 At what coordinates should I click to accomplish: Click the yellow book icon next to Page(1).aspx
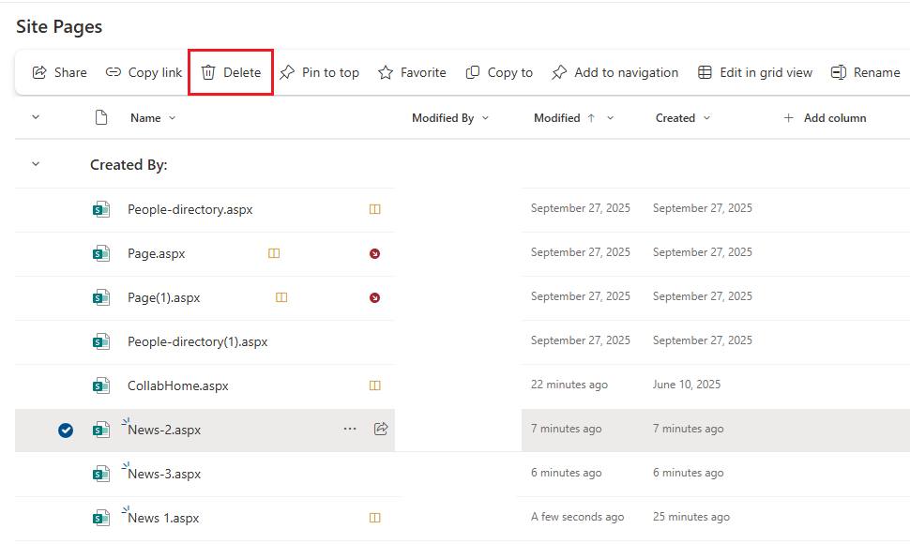281,297
